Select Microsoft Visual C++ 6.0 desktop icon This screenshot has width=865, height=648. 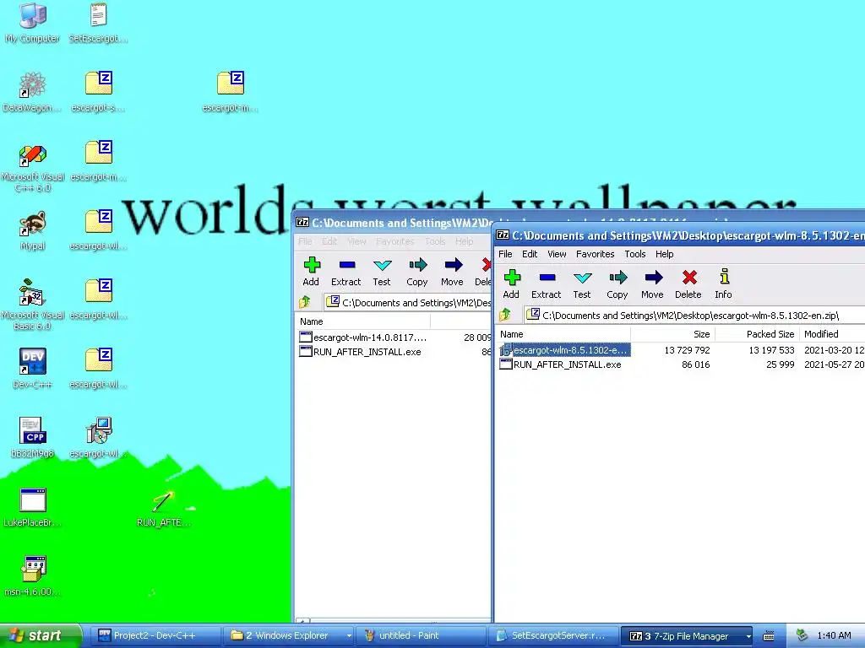[x=33, y=168]
